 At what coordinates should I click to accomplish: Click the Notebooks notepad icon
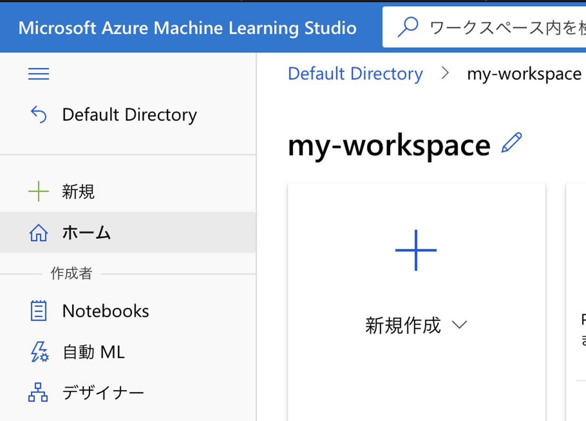38,311
